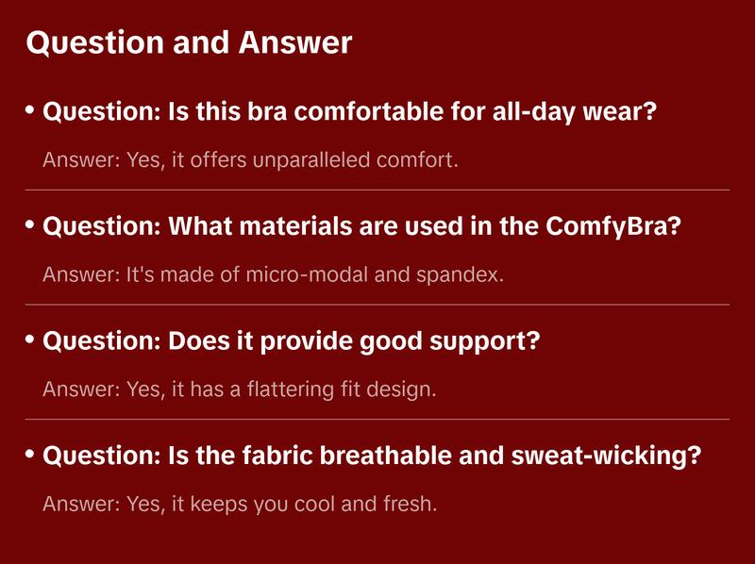Viewport: 755px width, 564px height.
Task: Click the divider below the micro-modal answer
Action: 377,305
